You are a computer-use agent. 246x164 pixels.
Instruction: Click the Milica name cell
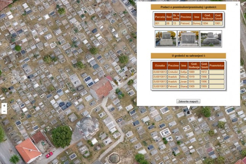(184, 77)
